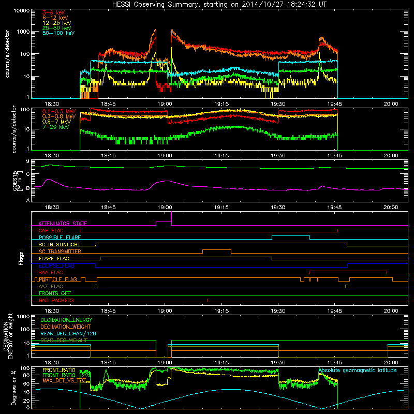Click the REAR_DEC_CHAN/128 legend label
414x414 pixels.
point(68,334)
